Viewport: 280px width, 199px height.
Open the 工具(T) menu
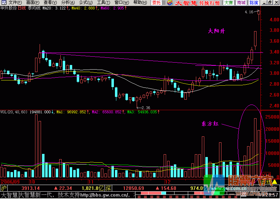click(x=103, y=3)
